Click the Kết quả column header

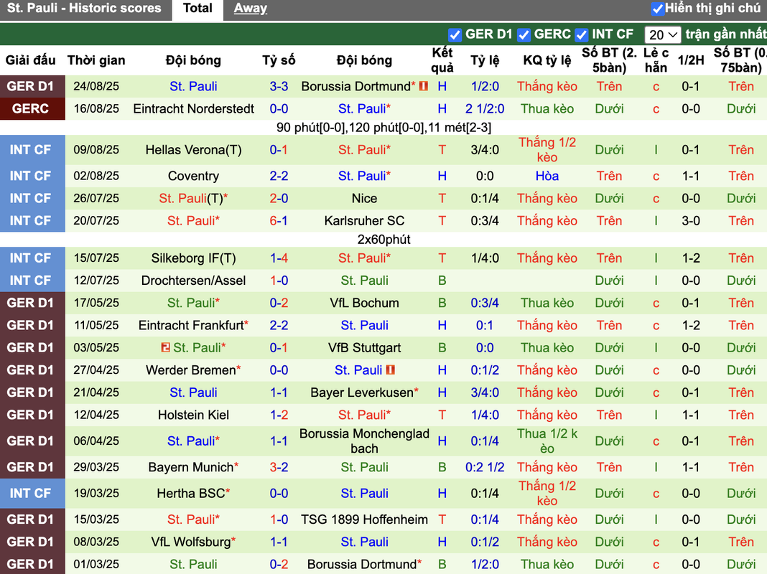coord(442,60)
